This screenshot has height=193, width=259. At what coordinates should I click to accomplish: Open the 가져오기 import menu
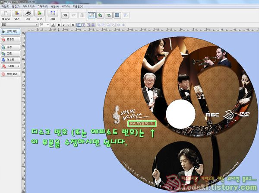tap(28, 6)
